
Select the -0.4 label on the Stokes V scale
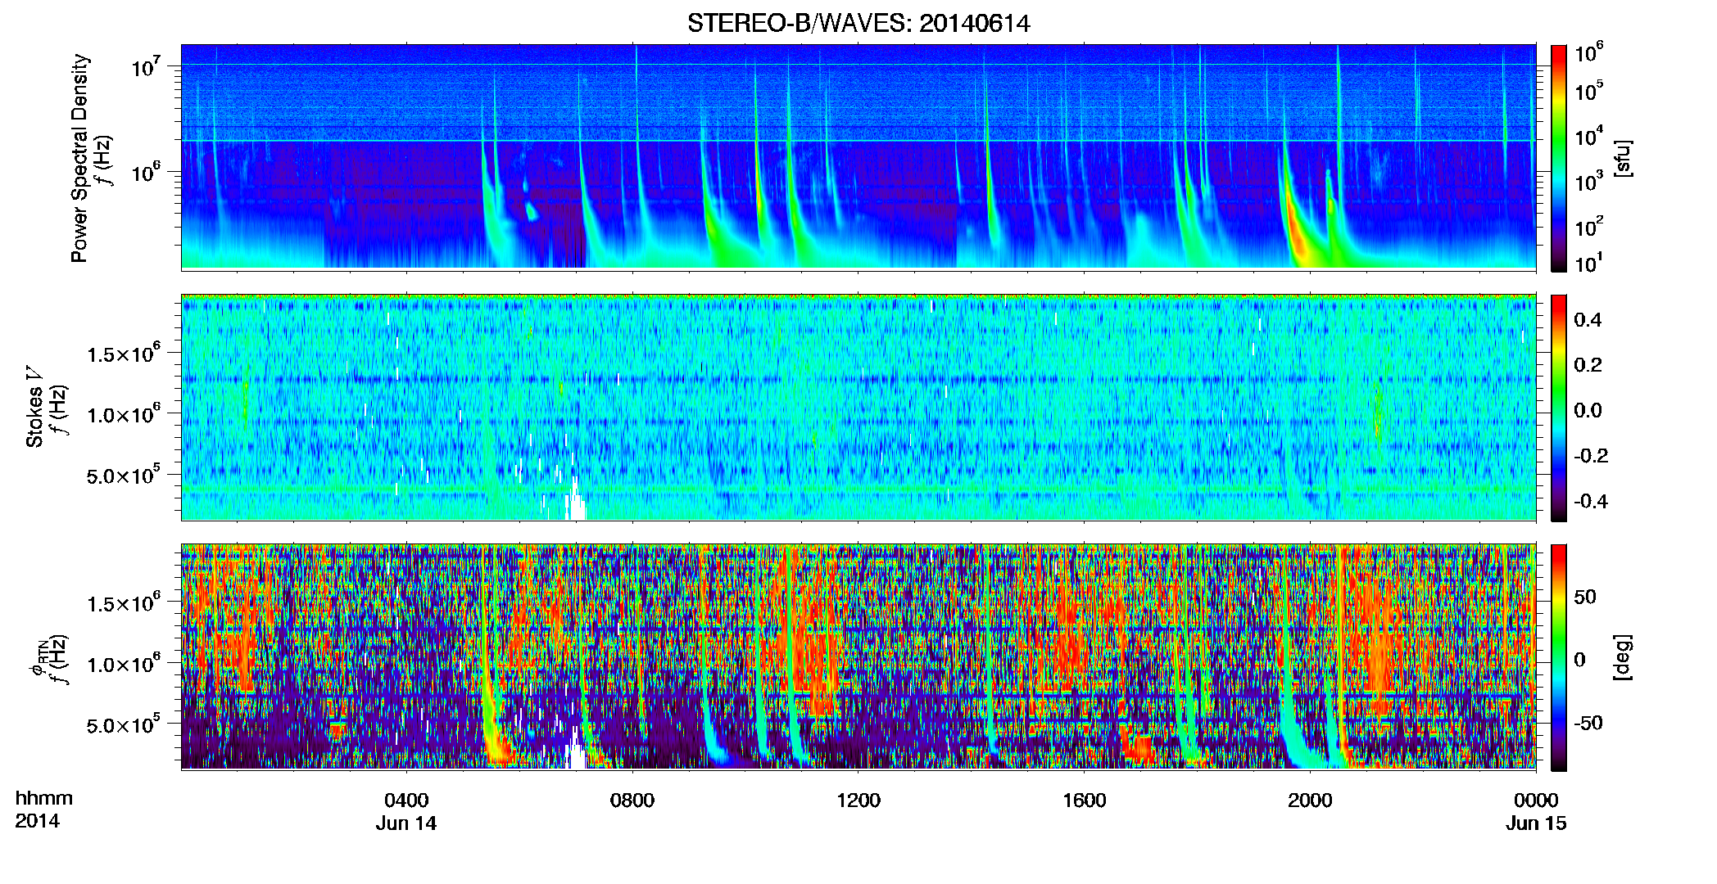click(x=1591, y=501)
